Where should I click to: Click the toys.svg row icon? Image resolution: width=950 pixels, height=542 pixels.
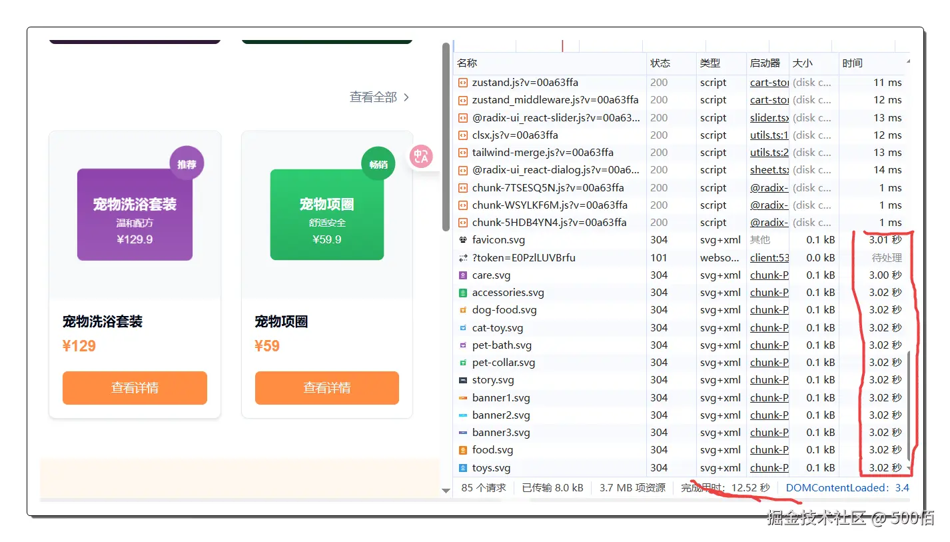pos(463,468)
